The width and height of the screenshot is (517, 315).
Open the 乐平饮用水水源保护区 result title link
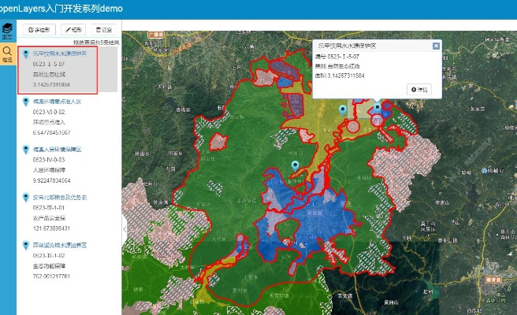click(64, 54)
